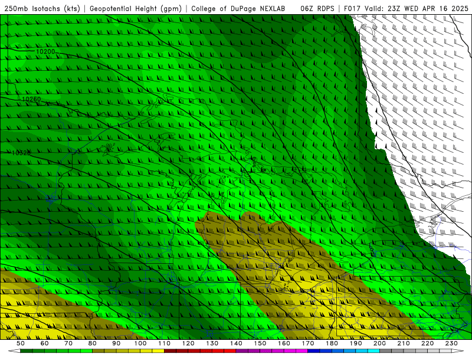Click the 110 value on the color scale
This screenshot has width=472, height=354.
click(x=164, y=343)
